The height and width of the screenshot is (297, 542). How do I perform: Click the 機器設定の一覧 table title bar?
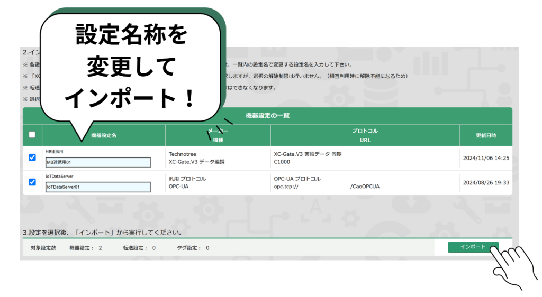(267, 115)
